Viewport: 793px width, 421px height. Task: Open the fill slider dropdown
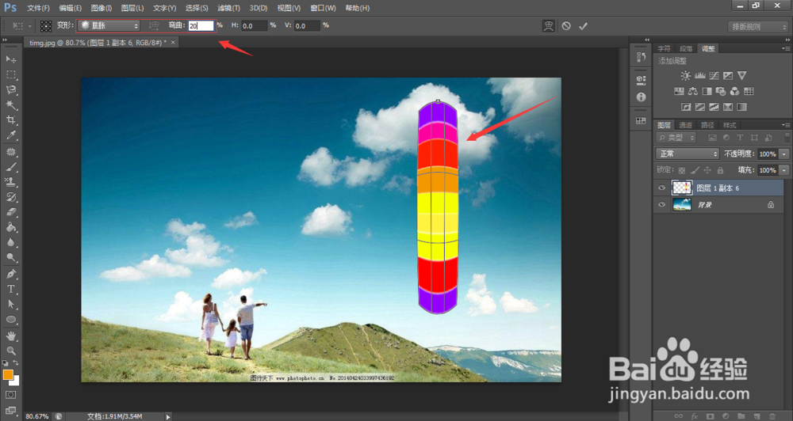click(784, 170)
